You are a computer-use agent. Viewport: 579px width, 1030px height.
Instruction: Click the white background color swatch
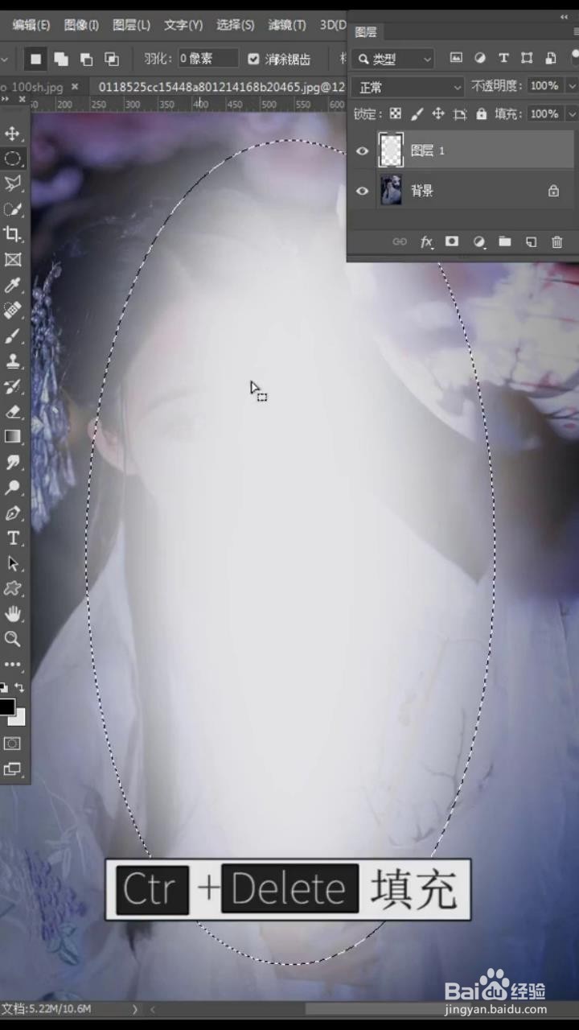pyautogui.click(x=20, y=719)
